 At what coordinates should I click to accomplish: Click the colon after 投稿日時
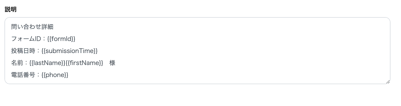38,51
